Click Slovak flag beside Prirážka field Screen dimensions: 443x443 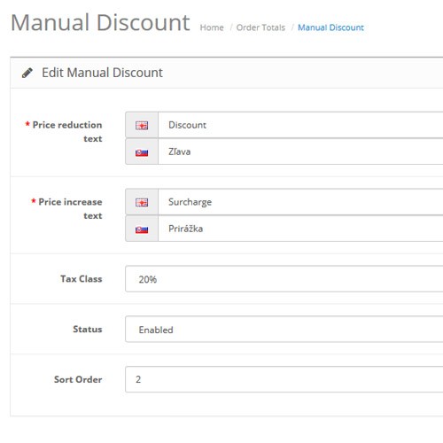pos(142,229)
